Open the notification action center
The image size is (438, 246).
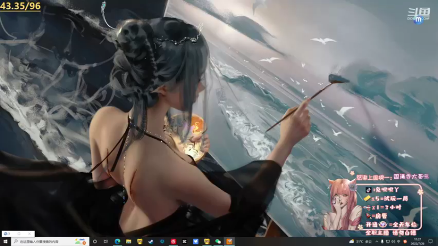pos(430,242)
